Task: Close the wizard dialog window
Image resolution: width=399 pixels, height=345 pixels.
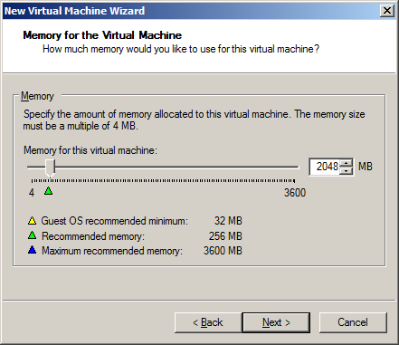Action: pyautogui.click(x=387, y=11)
